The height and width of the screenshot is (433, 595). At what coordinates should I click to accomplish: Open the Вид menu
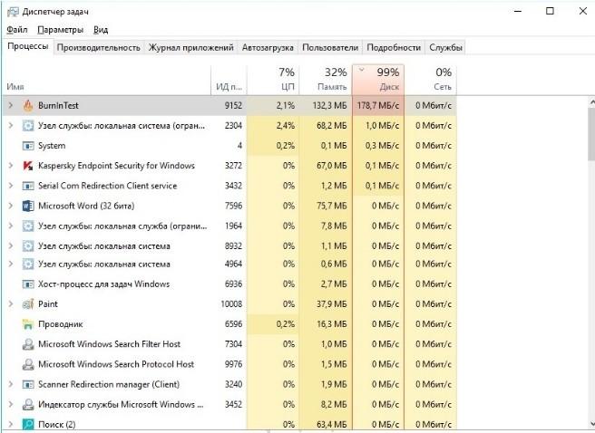[x=101, y=30]
